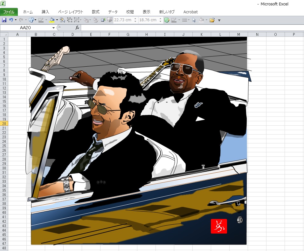Select column P header
304x251 pixels.
pos(294,35)
